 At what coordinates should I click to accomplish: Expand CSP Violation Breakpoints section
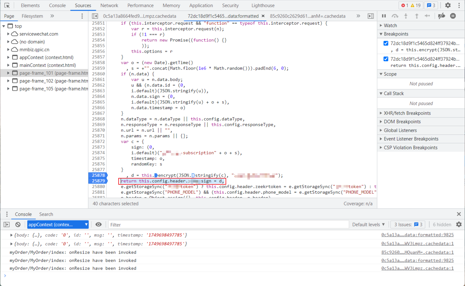pos(421,148)
